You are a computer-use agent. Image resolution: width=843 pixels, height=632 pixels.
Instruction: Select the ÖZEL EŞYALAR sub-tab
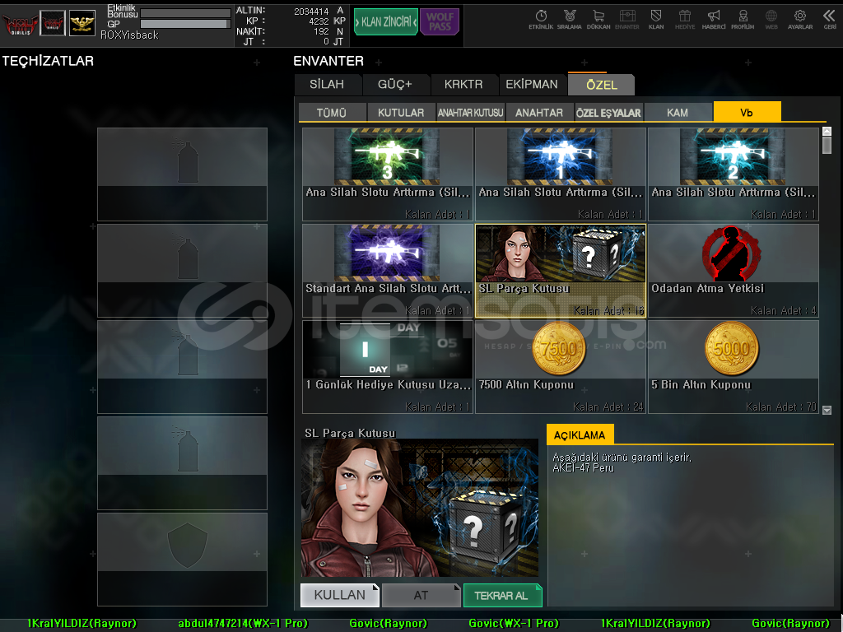(x=608, y=112)
